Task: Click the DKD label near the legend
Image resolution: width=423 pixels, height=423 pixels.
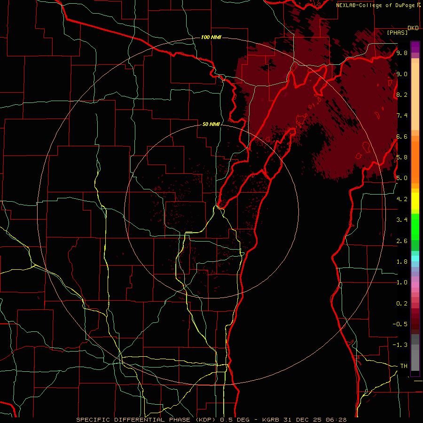Action: 413,28
